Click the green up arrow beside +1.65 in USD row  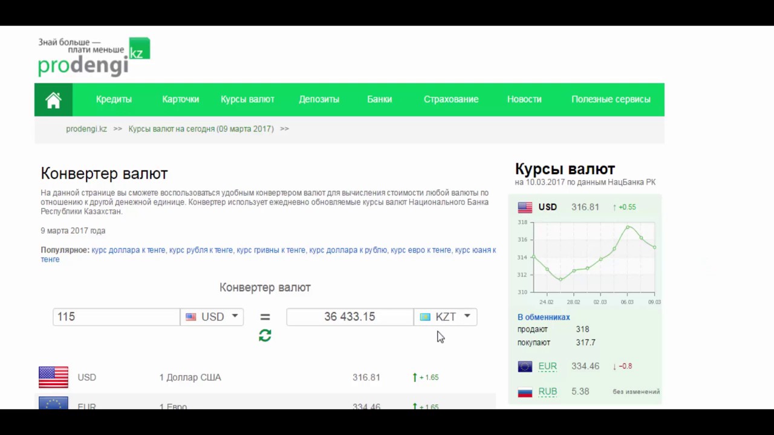[x=415, y=377]
